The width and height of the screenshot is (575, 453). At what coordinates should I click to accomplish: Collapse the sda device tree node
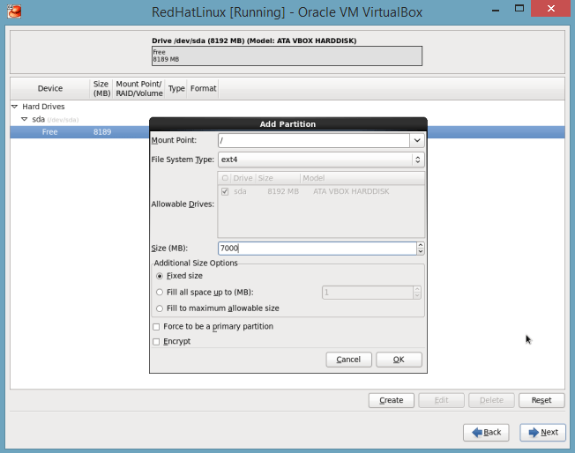(x=25, y=119)
